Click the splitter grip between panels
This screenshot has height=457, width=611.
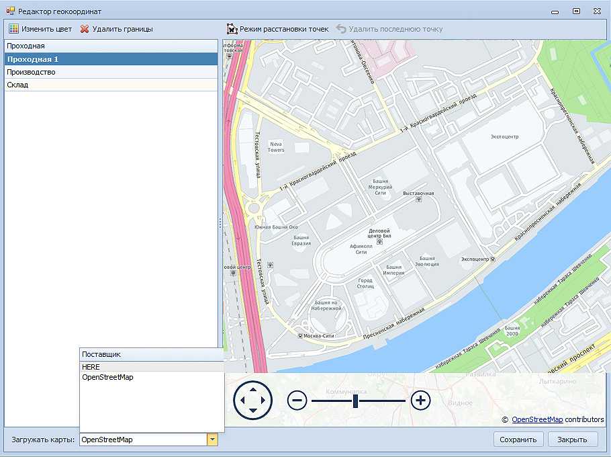coord(220,223)
